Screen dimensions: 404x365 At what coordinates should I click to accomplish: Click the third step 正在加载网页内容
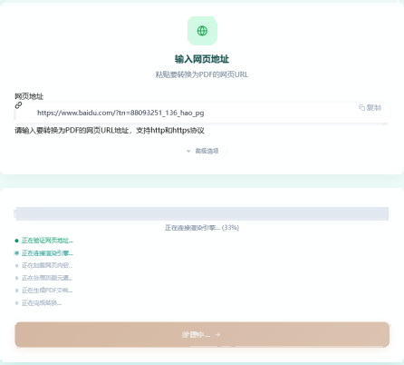[44, 265]
